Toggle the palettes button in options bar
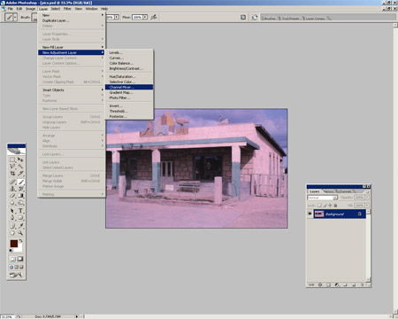This screenshot has height=319, width=398. [243, 17]
